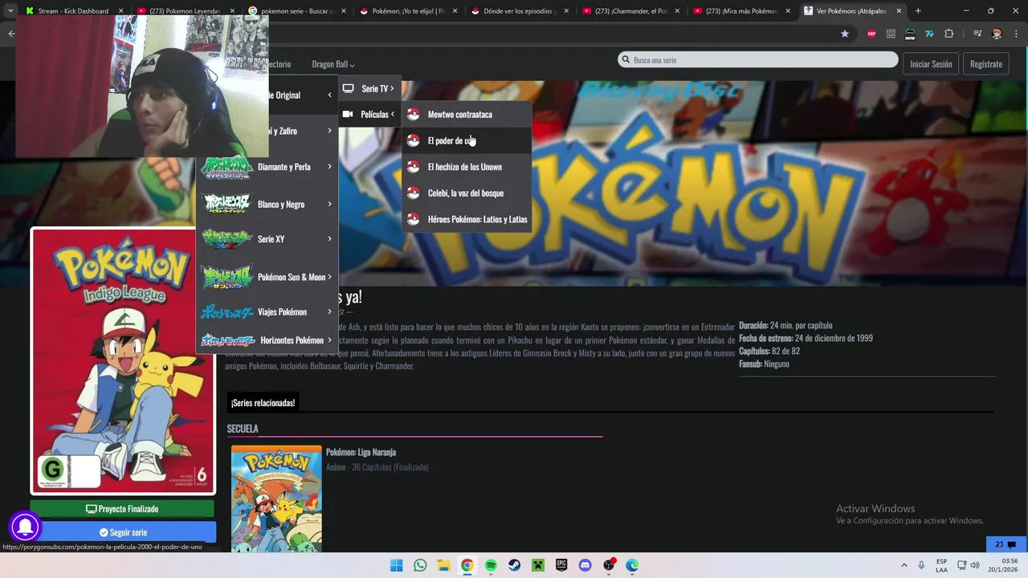Image resolution: width=1028 pixels, height=578 pixels.
Task: Open Minecraft from the taskbar
Action: point(538,565)
